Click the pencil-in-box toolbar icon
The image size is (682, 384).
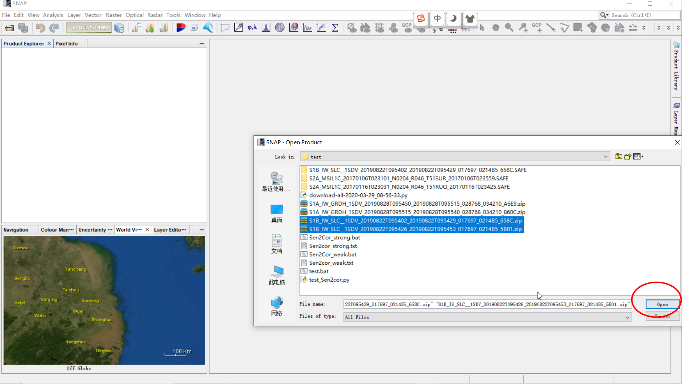pos(239,28)
